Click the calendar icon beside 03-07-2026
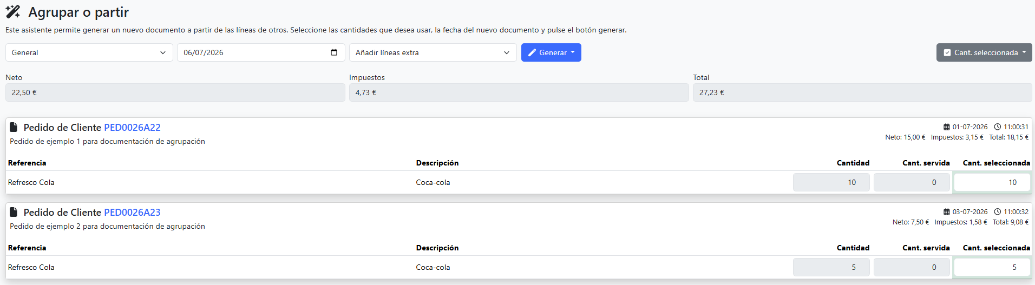Viewport: 1035px width, 285px height. (x=947, y=212)
